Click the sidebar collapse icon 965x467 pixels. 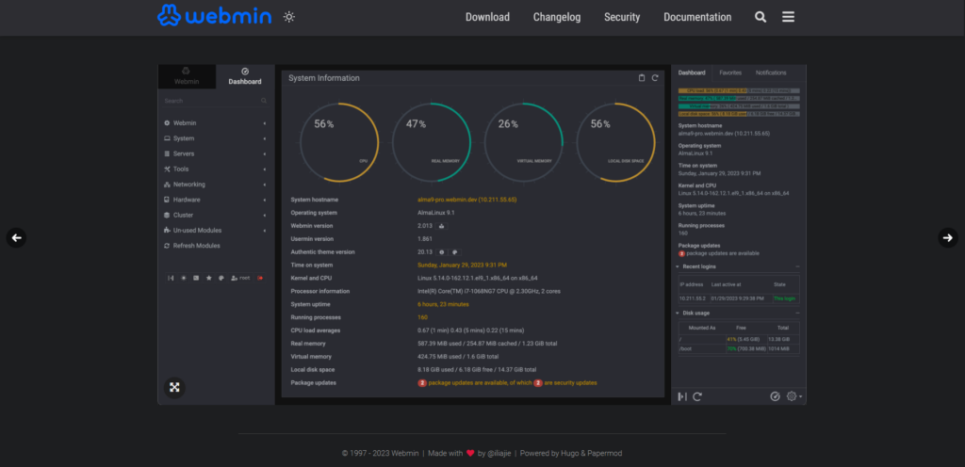pyautogui.click(x=172, y=279)
